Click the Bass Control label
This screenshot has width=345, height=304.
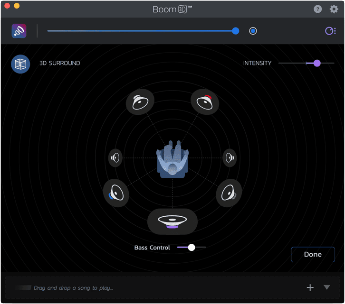(152, 248)
